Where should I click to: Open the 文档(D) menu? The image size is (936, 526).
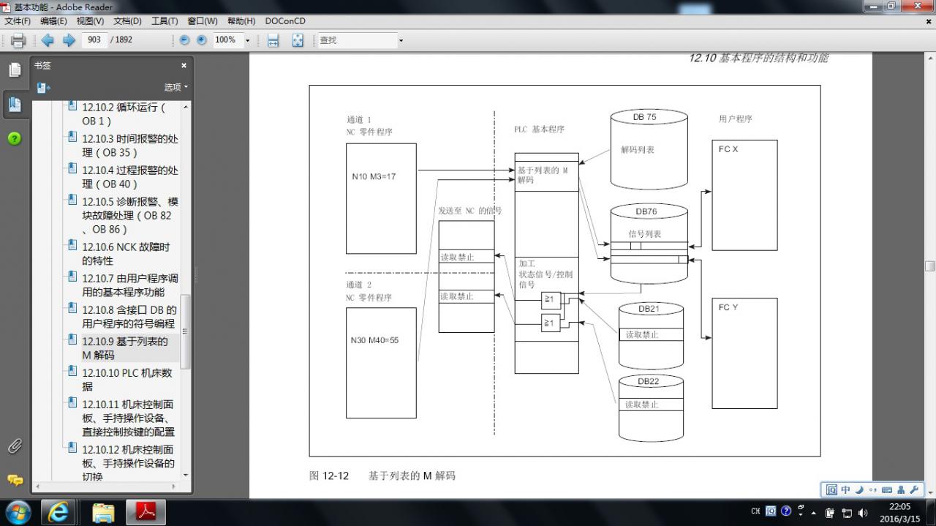pyautogui.click(x=127, y=21)
